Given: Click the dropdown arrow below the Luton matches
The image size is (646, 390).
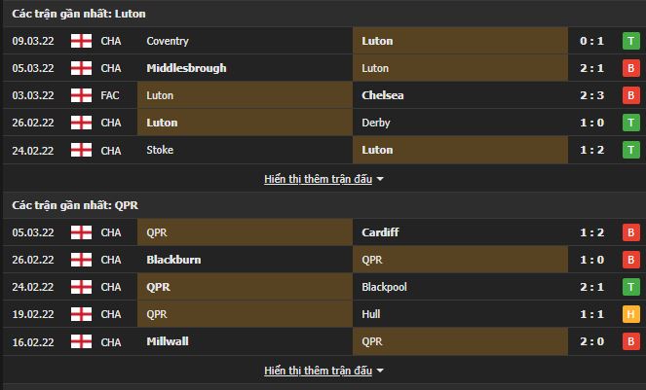Looking at the screenshot, I should pos(380,179).
